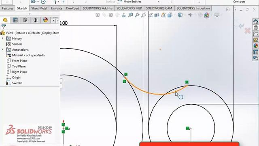Screen dimensions: 259x146
Task: Open File Explorer folder icon in task pane
Action: [x=256, y=34]
